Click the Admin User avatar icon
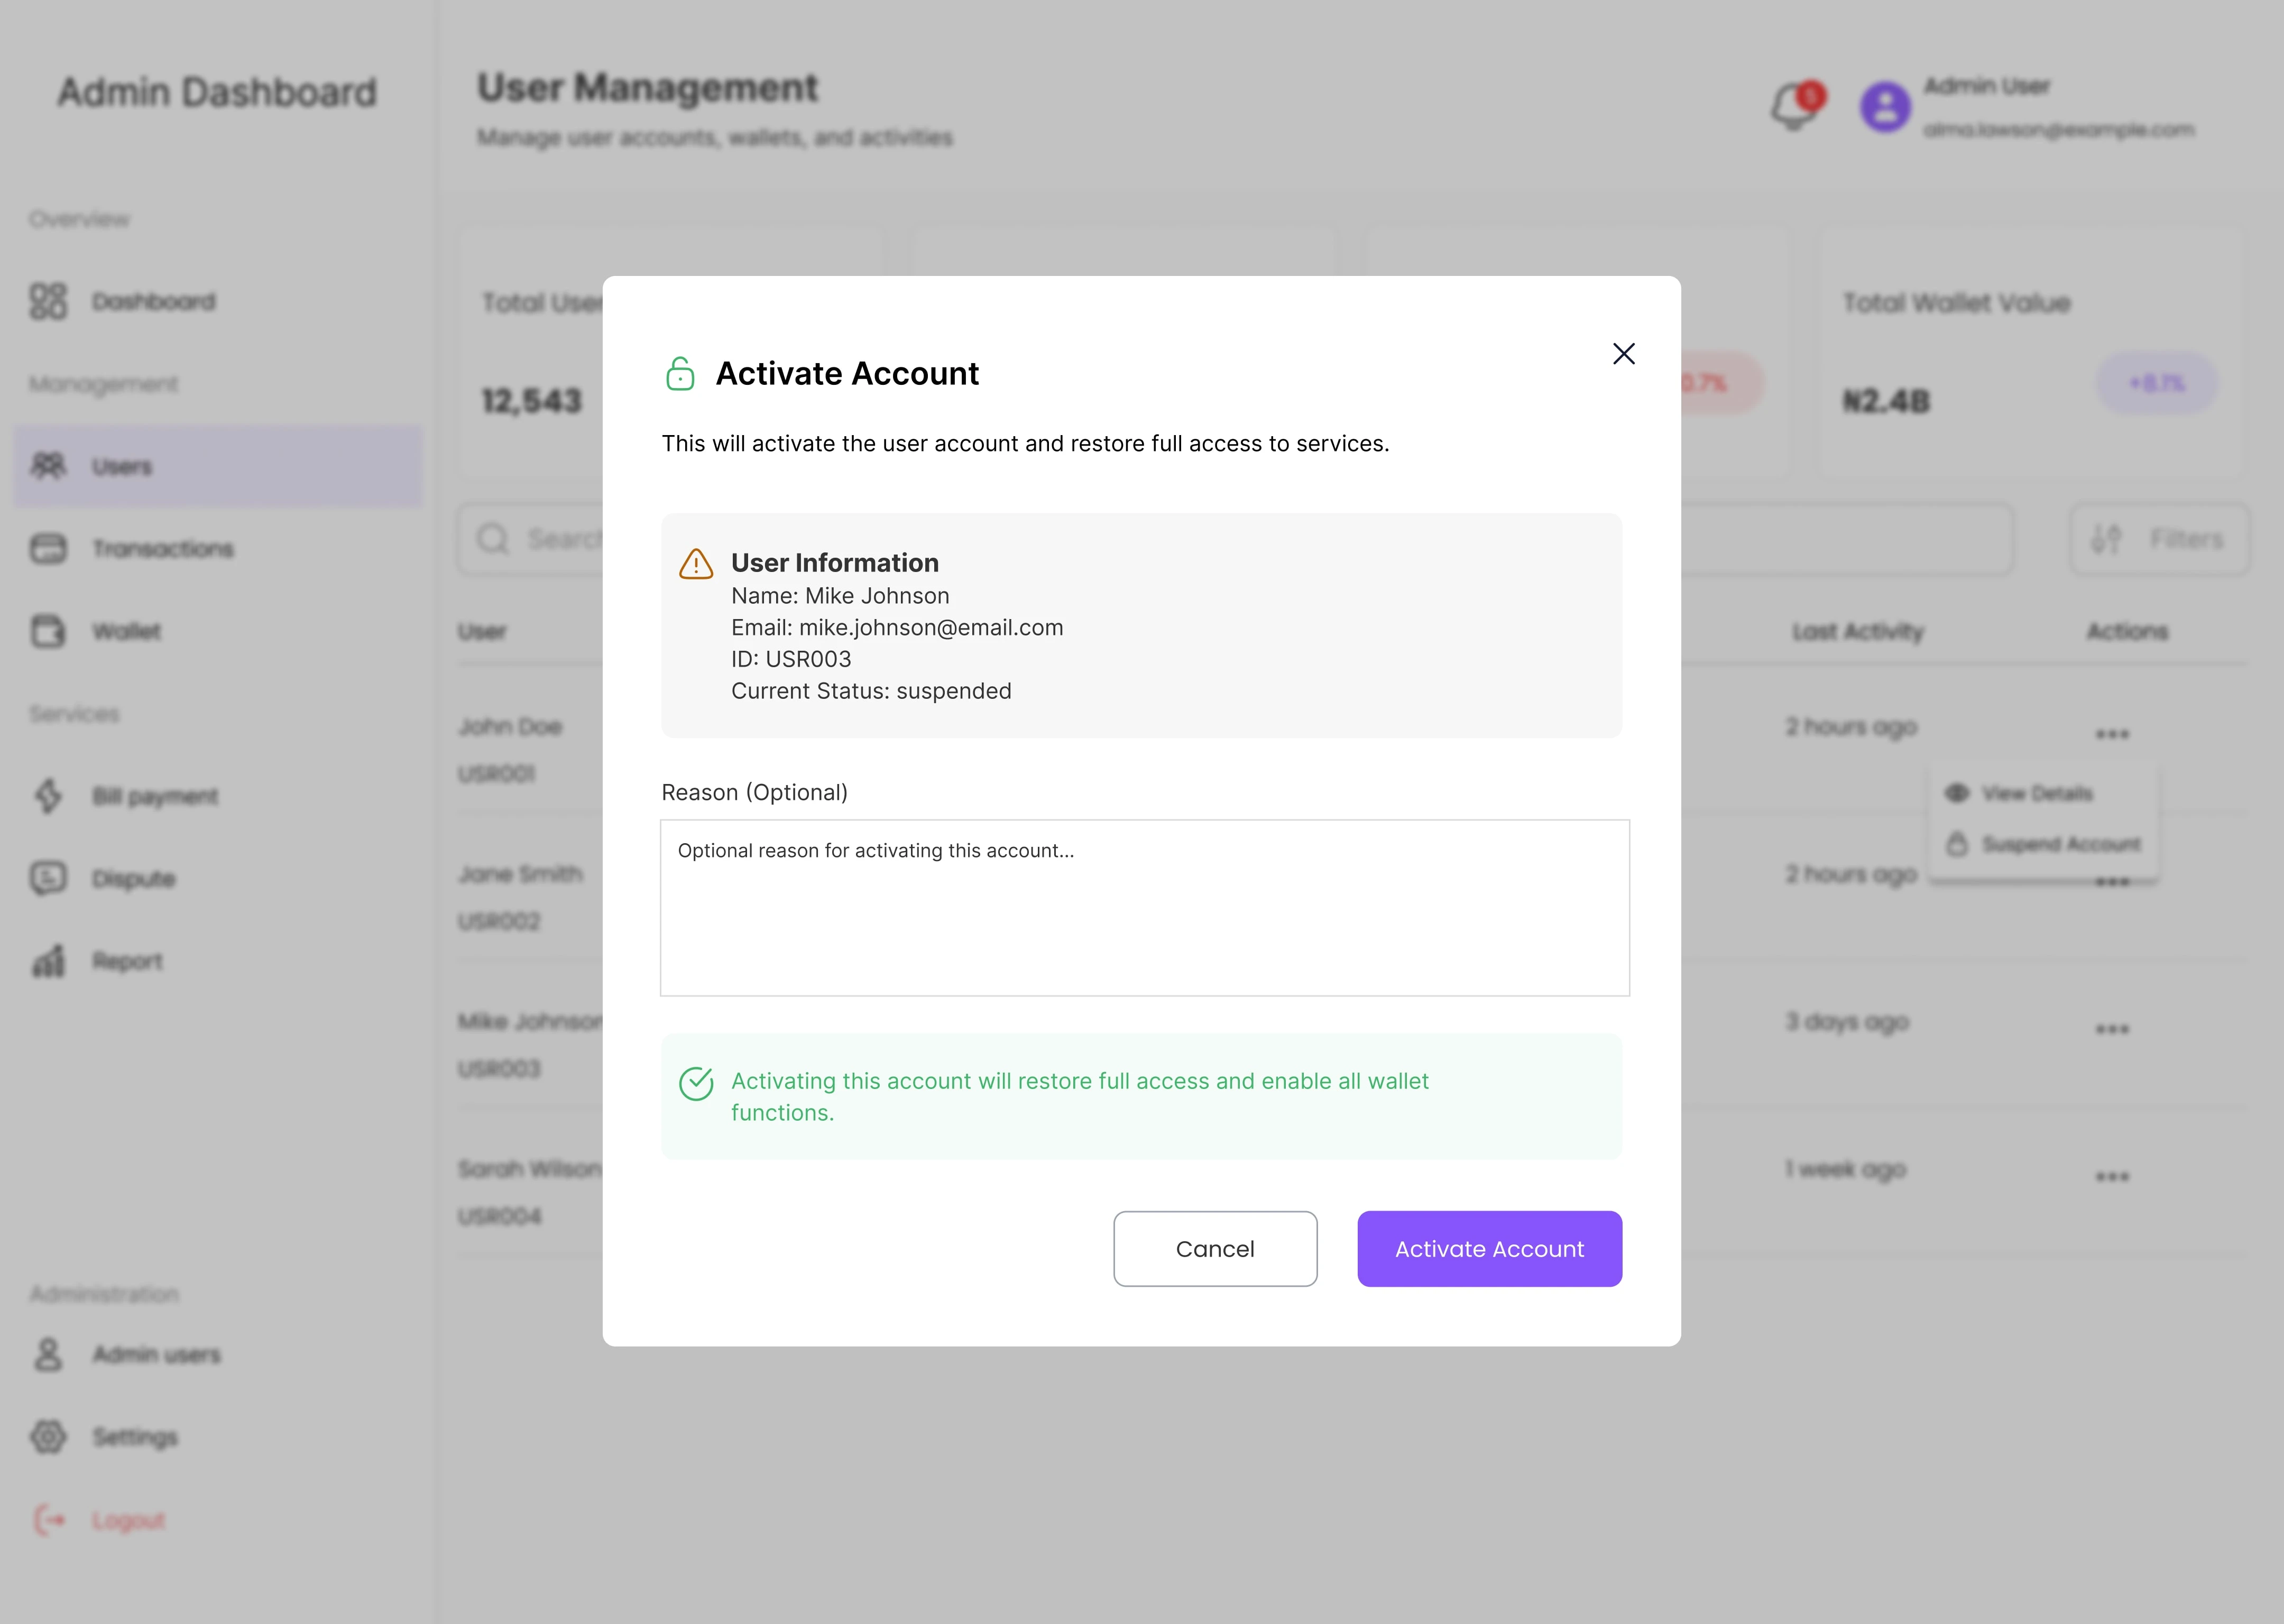This screenshot has width=2284, height=1624. 1885,107
